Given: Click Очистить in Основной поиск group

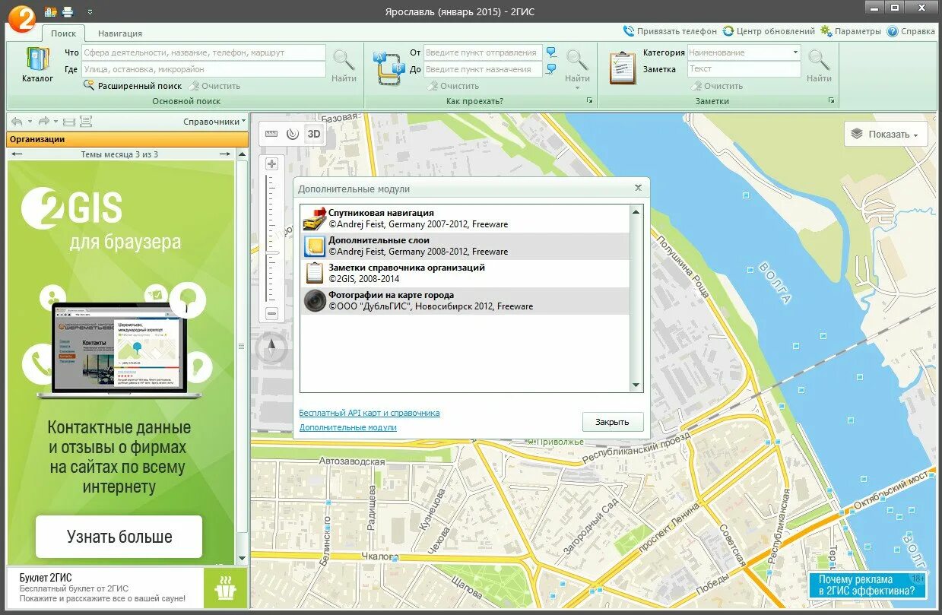Looking at the screenshot, I should click(215, 86).
